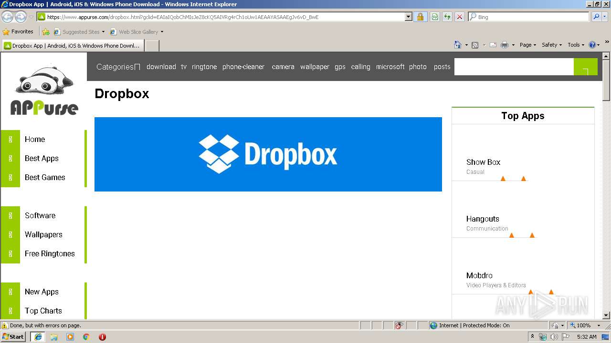Stop loading with the red X icon
Viewport: 611px width, 343px height.
460,17
